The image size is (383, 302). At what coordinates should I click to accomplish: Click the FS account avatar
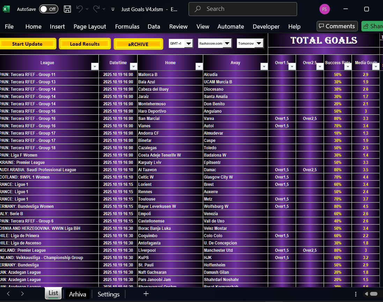click(324, 9)
